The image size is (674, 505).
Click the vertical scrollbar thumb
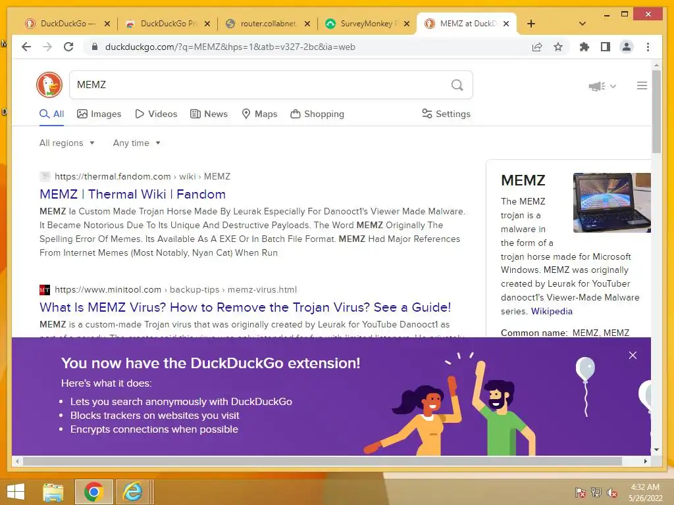(x=656, y=112)
